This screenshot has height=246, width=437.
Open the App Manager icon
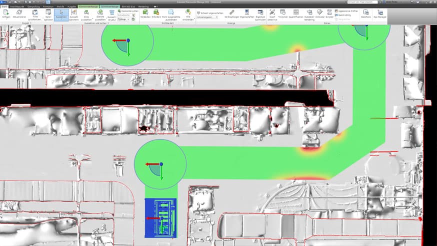pos(380,14)
